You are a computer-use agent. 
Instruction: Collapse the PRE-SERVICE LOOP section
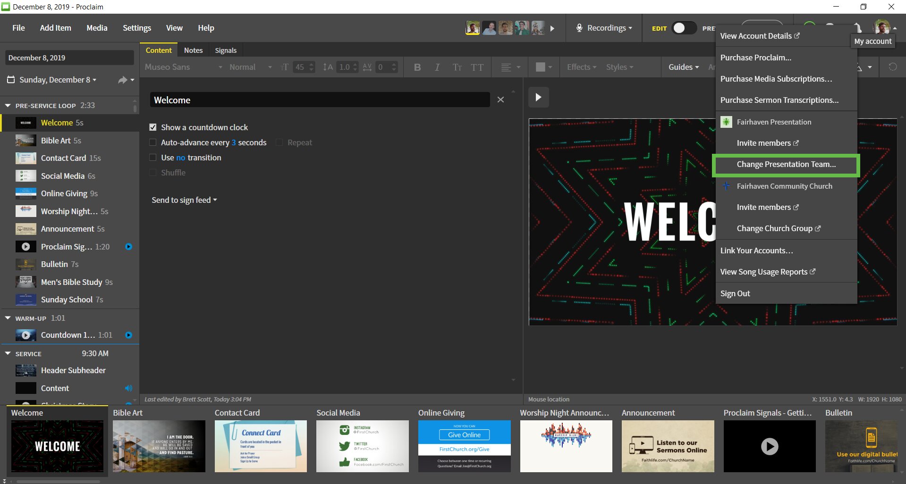pos(8,106)
